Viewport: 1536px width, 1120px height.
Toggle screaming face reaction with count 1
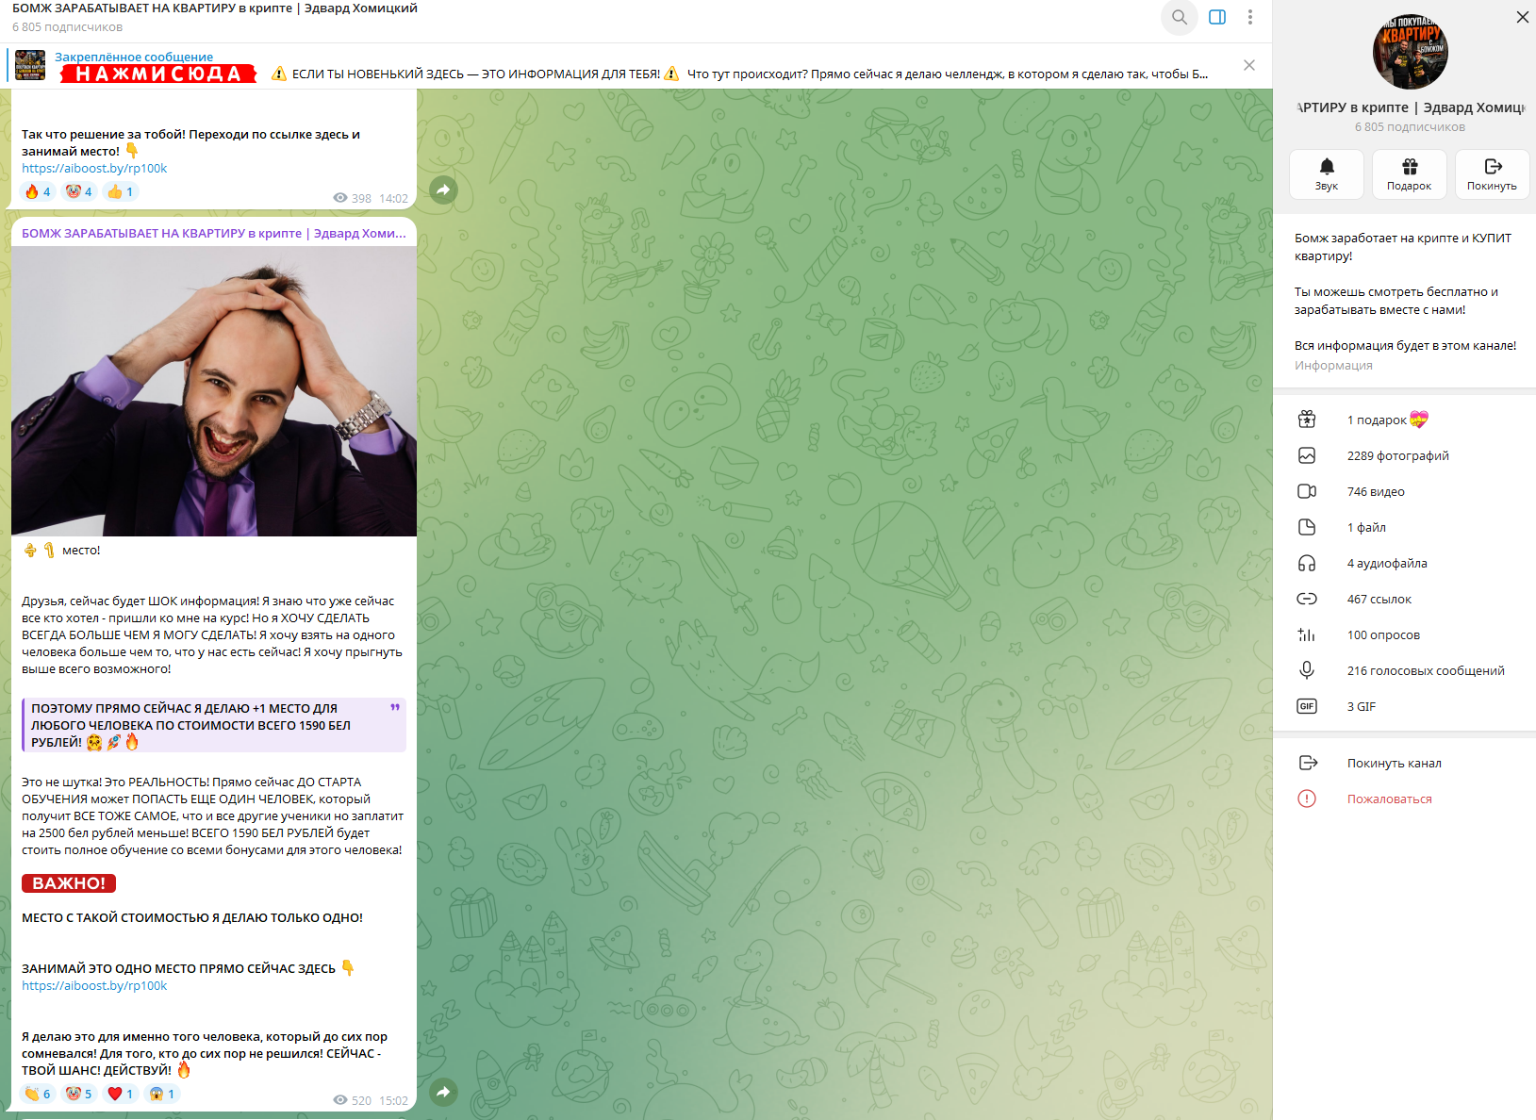click(x=162, y=1094)
